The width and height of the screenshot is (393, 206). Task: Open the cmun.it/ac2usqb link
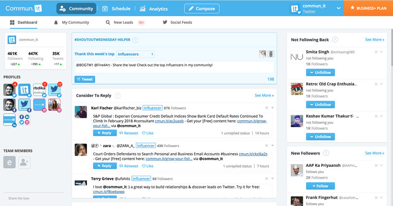tap(169, 121)
